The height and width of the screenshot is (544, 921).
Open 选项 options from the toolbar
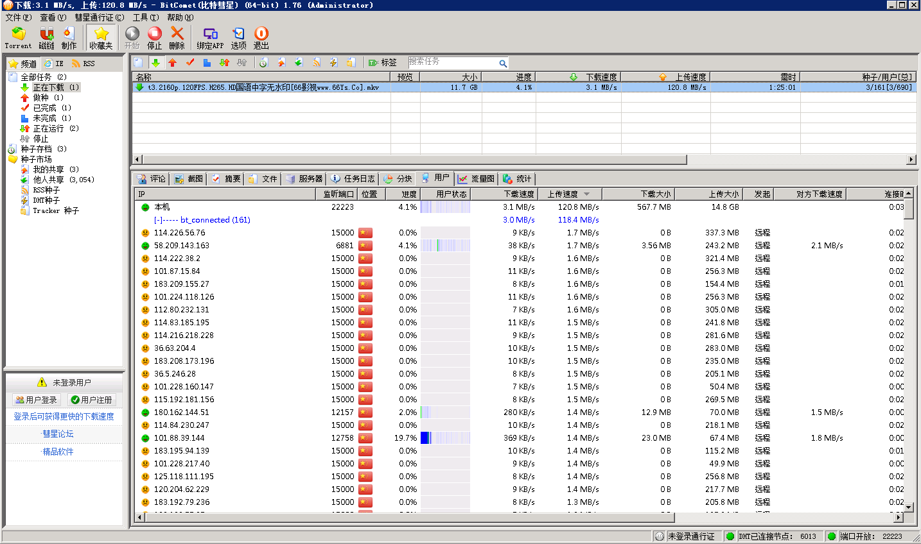[238, 38]
